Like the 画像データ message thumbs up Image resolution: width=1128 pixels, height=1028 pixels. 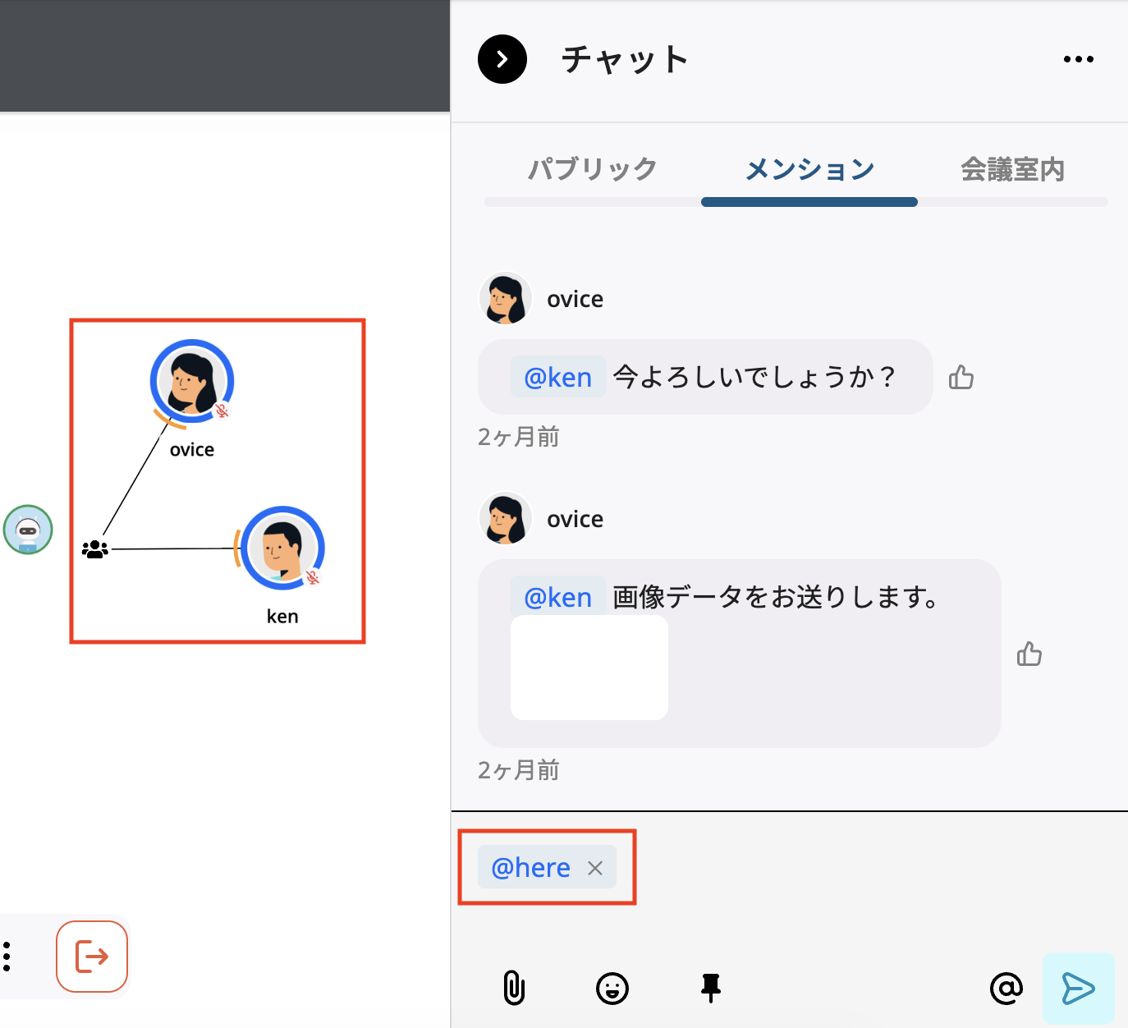pyautogui.click(x=1029, y=654)
